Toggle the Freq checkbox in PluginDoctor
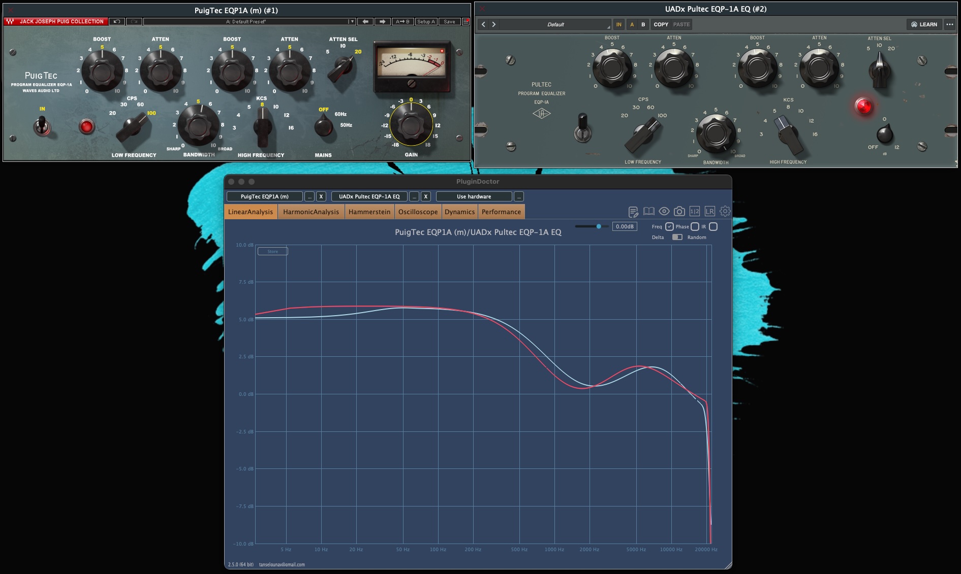 point(669,226)
